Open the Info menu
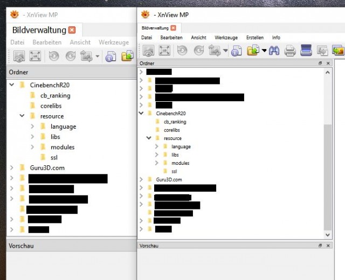This screenshot has height=280, width=345. pyautogui.click(x=276, y=38)
